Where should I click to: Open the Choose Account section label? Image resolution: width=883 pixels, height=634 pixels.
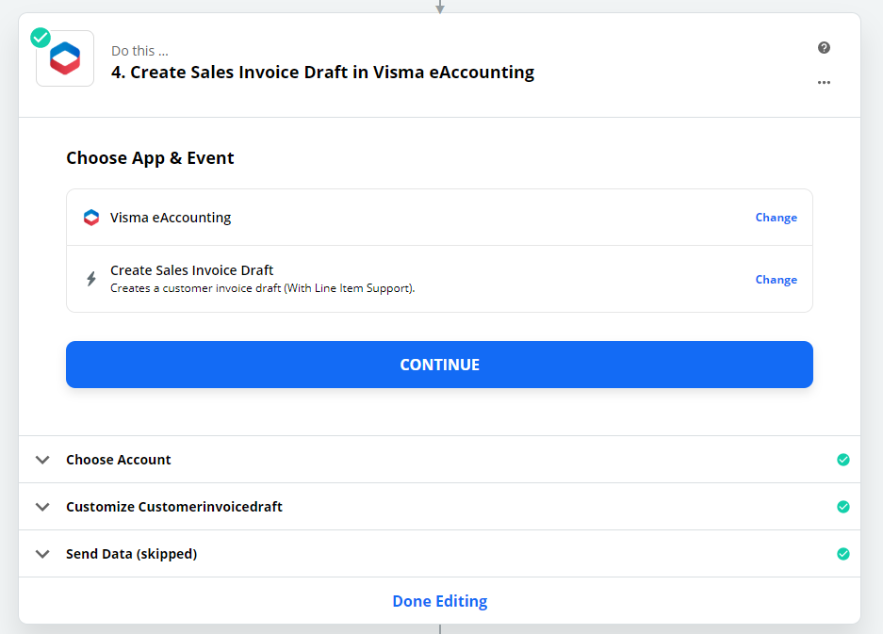[119, 460]
